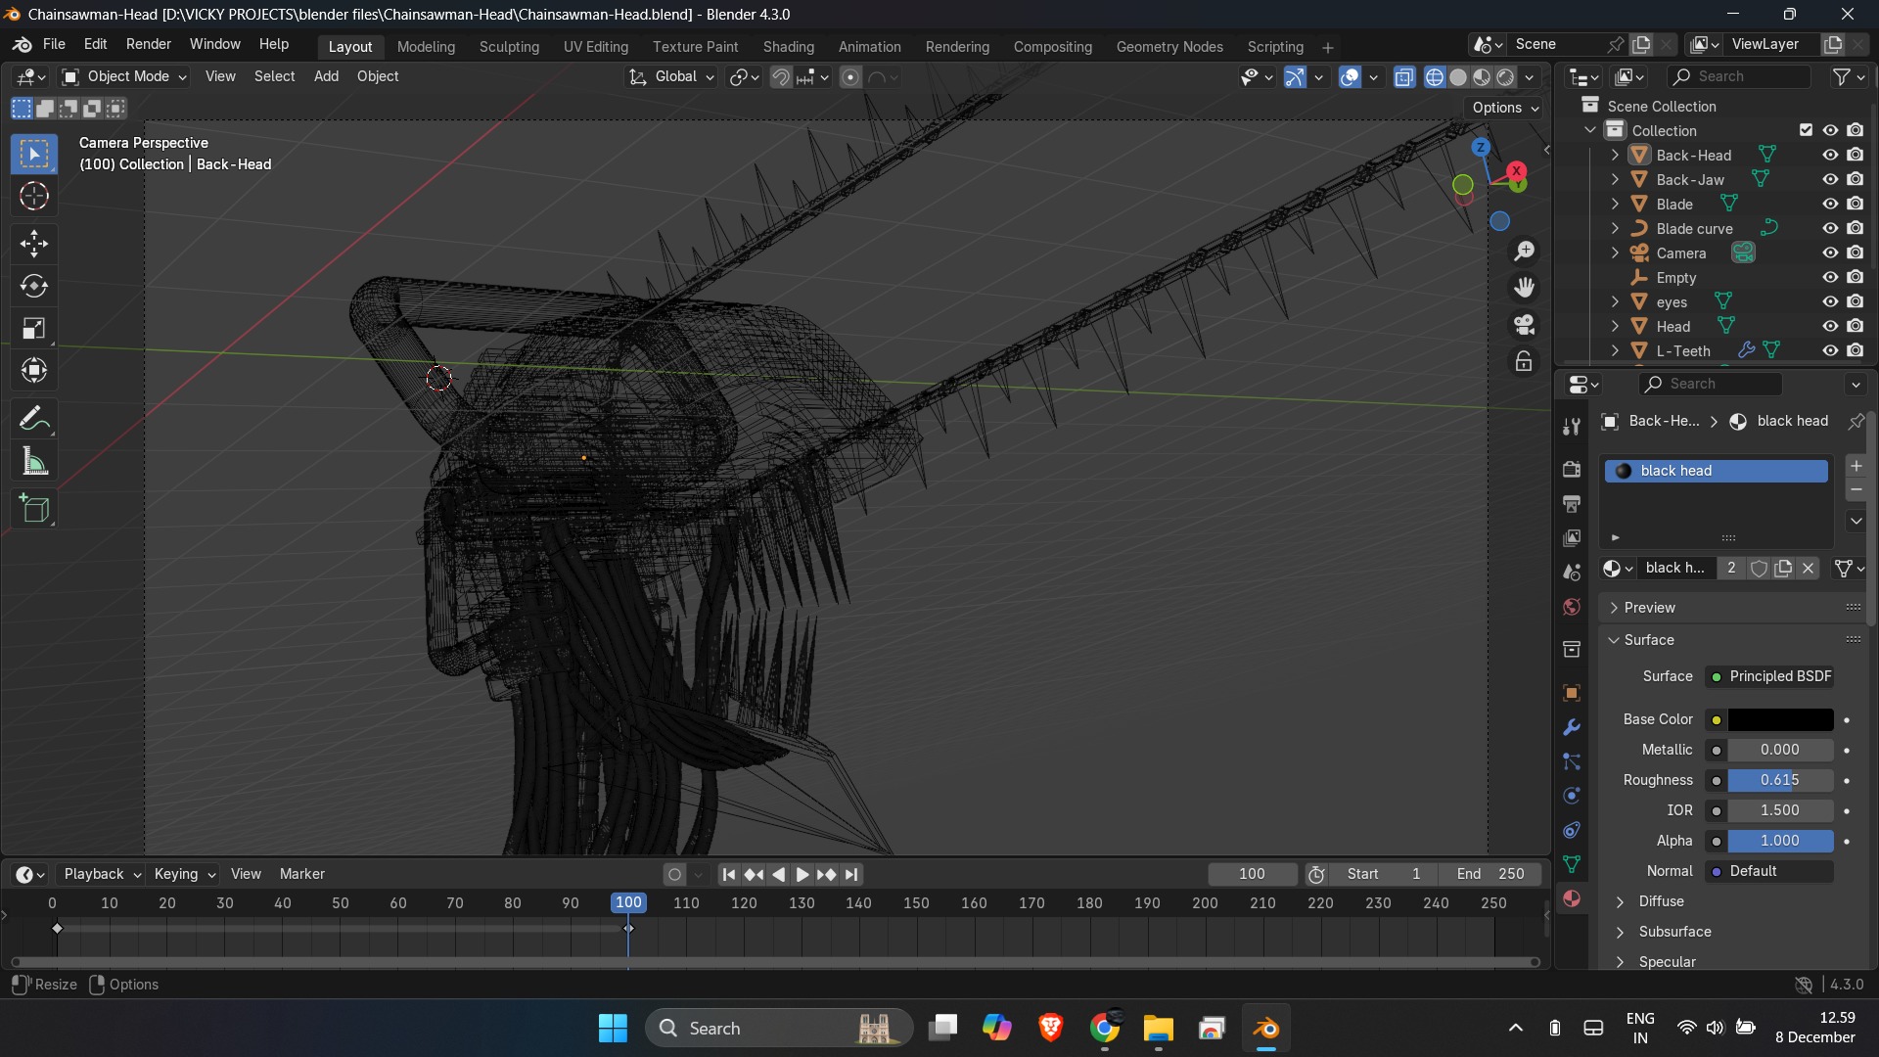Add a new material slot

1856,466
